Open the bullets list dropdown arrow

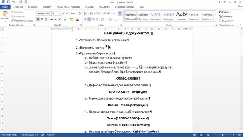(x=88, y=14)
